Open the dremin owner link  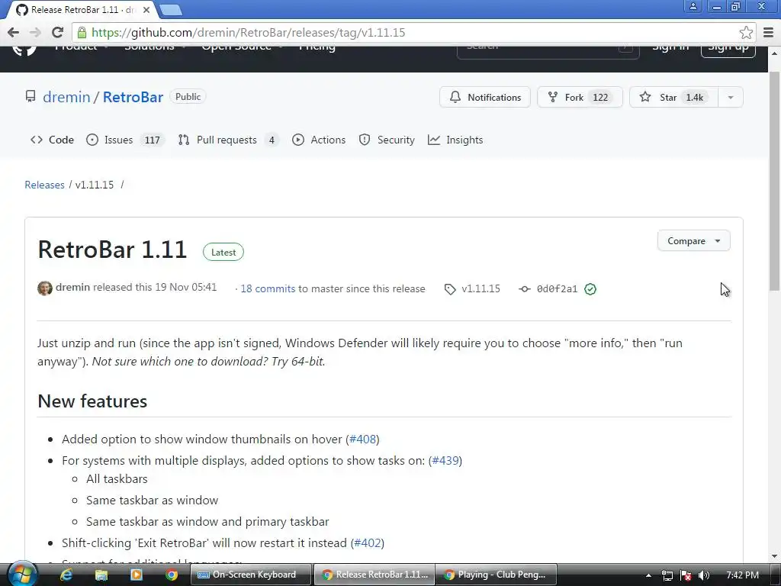tap(66, 97)
